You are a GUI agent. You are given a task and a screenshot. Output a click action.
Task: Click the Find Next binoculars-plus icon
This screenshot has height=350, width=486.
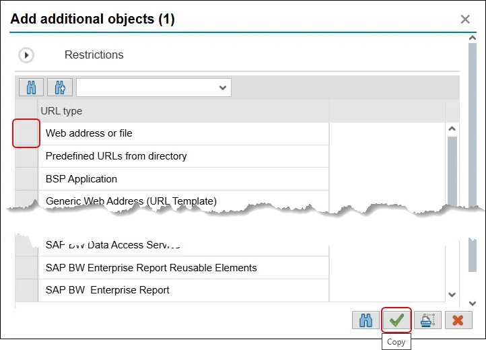click(60, 87)
